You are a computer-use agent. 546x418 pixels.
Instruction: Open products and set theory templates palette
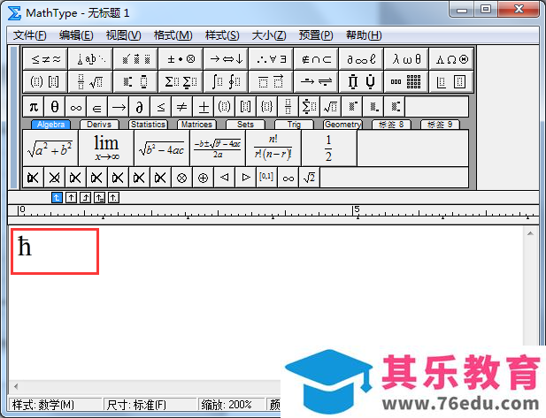[x=361, y=81]
